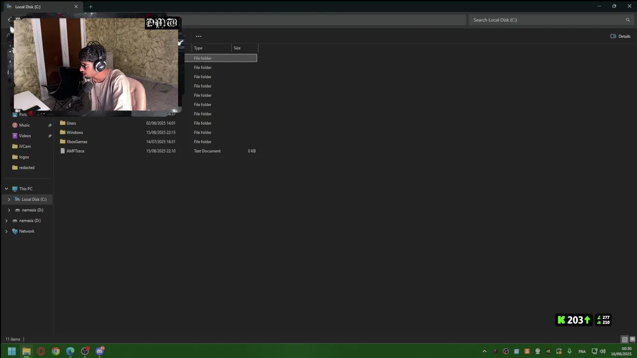
Task: Open OBS Studio from the taskbar
Action: [x=85, y=352]
